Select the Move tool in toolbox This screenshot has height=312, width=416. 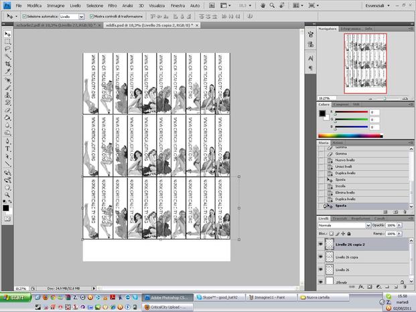point(7,34)
